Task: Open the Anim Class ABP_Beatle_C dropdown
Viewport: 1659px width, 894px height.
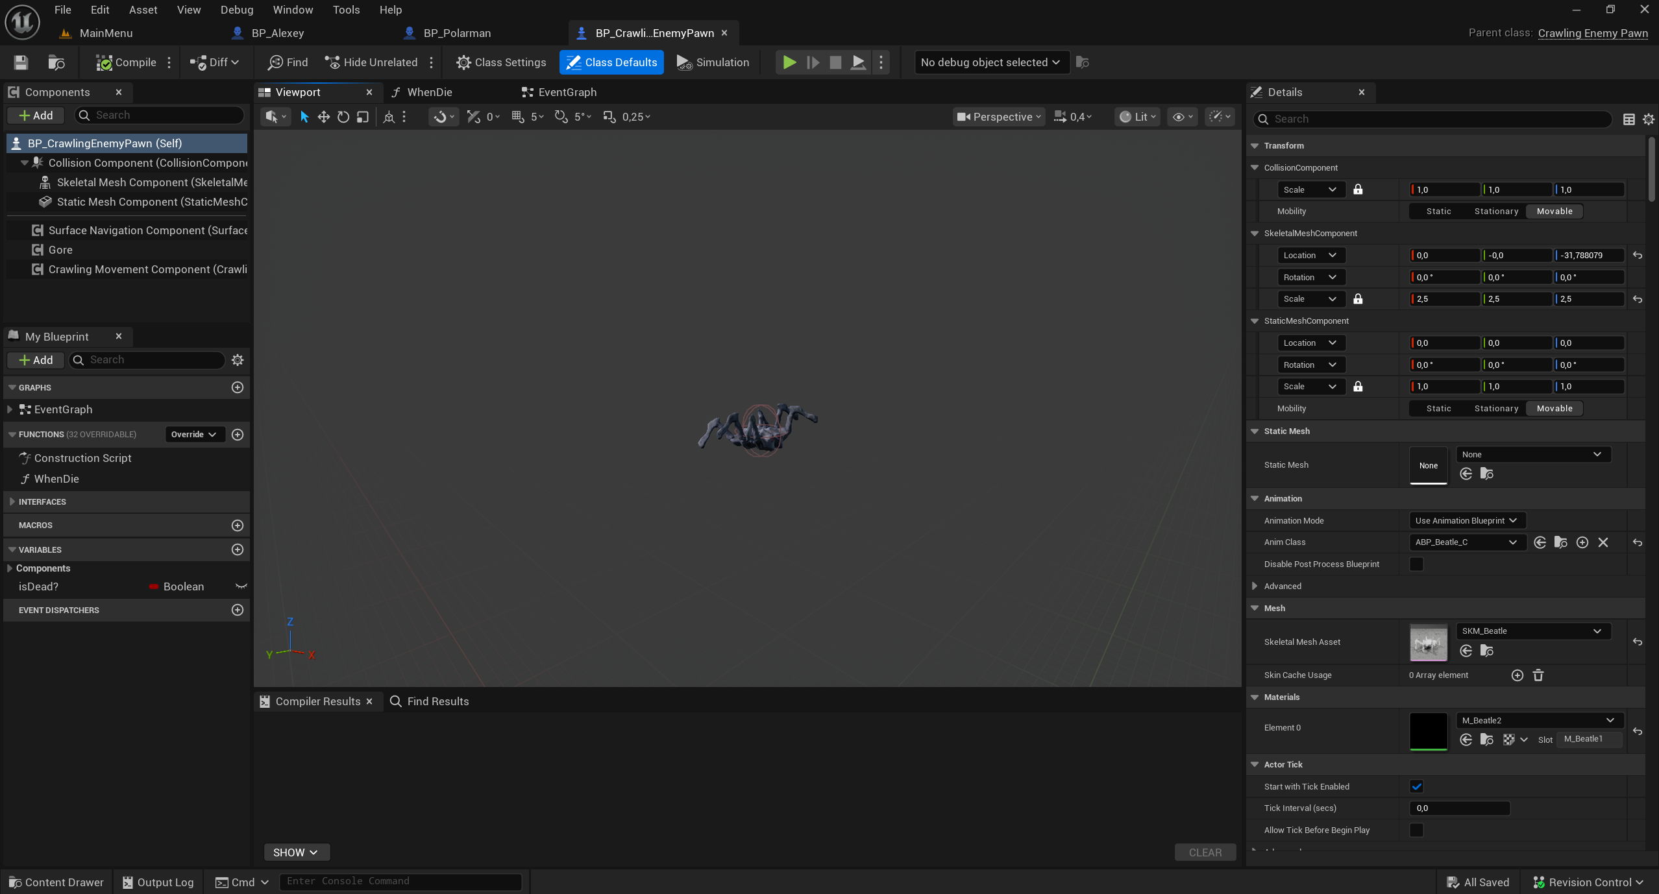Action: (x=1466, y=542)
